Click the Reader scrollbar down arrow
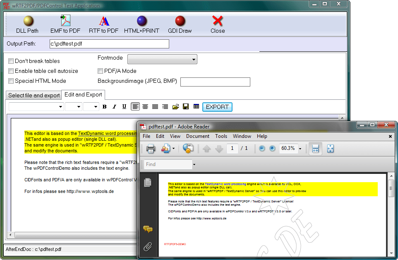 (x=391, y=253)
